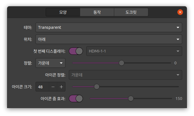Open the 위치 dropdown showing 아래
Screen dimensions: 194x116
109,39
